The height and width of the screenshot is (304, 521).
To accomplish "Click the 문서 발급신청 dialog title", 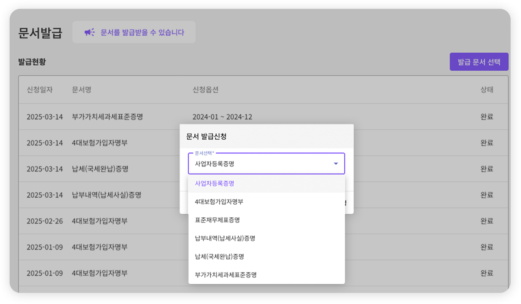I will pos(206,136).
